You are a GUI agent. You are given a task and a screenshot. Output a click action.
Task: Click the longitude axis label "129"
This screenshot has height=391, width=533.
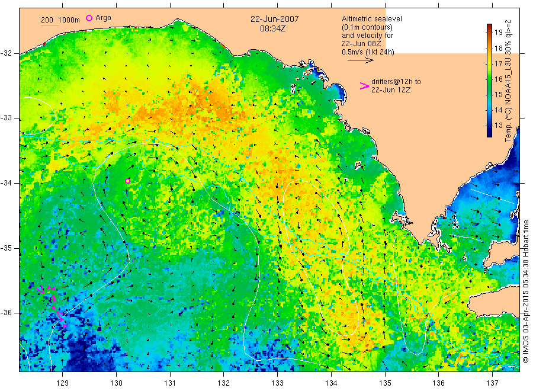point(63,383)
